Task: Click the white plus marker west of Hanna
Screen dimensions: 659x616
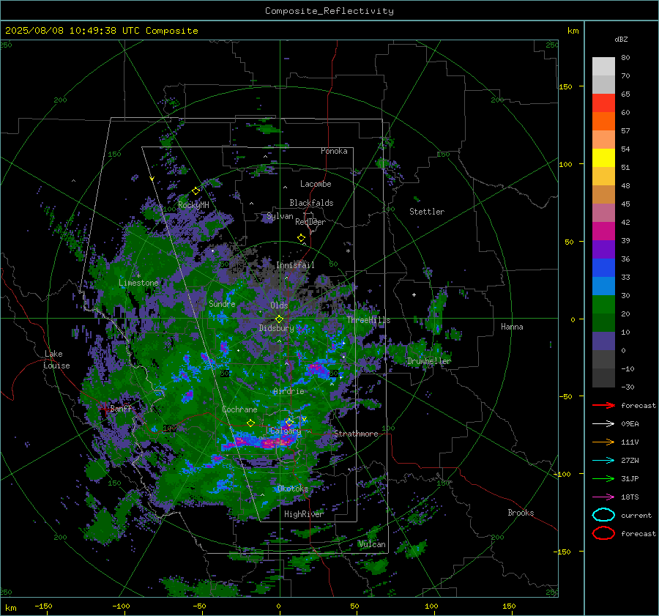Action: 414,294
